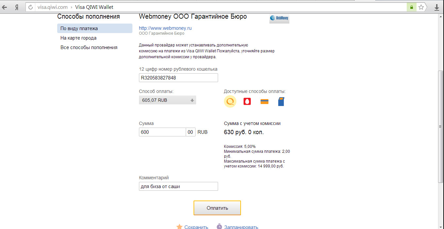
Task: Click the clock icon next to Запланировать
Action: point(219,227)
